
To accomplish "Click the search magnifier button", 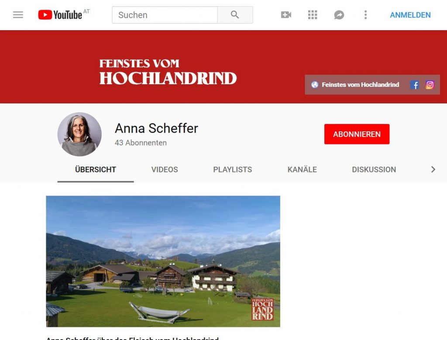I will 235,15.
